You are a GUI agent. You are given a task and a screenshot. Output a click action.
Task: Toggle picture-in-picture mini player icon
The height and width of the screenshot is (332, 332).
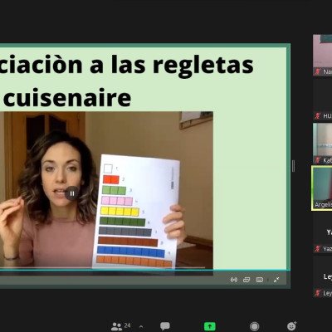247,280
